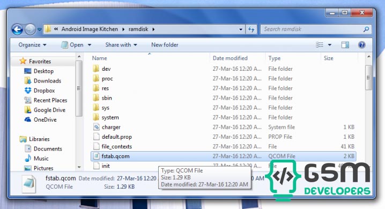385x209 pixels.
Task: Select the default.prop file icon
Action: (97, 137)
